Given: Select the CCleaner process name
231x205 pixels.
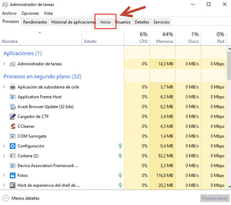Looking at the screenshot, I should pos(26,126).
